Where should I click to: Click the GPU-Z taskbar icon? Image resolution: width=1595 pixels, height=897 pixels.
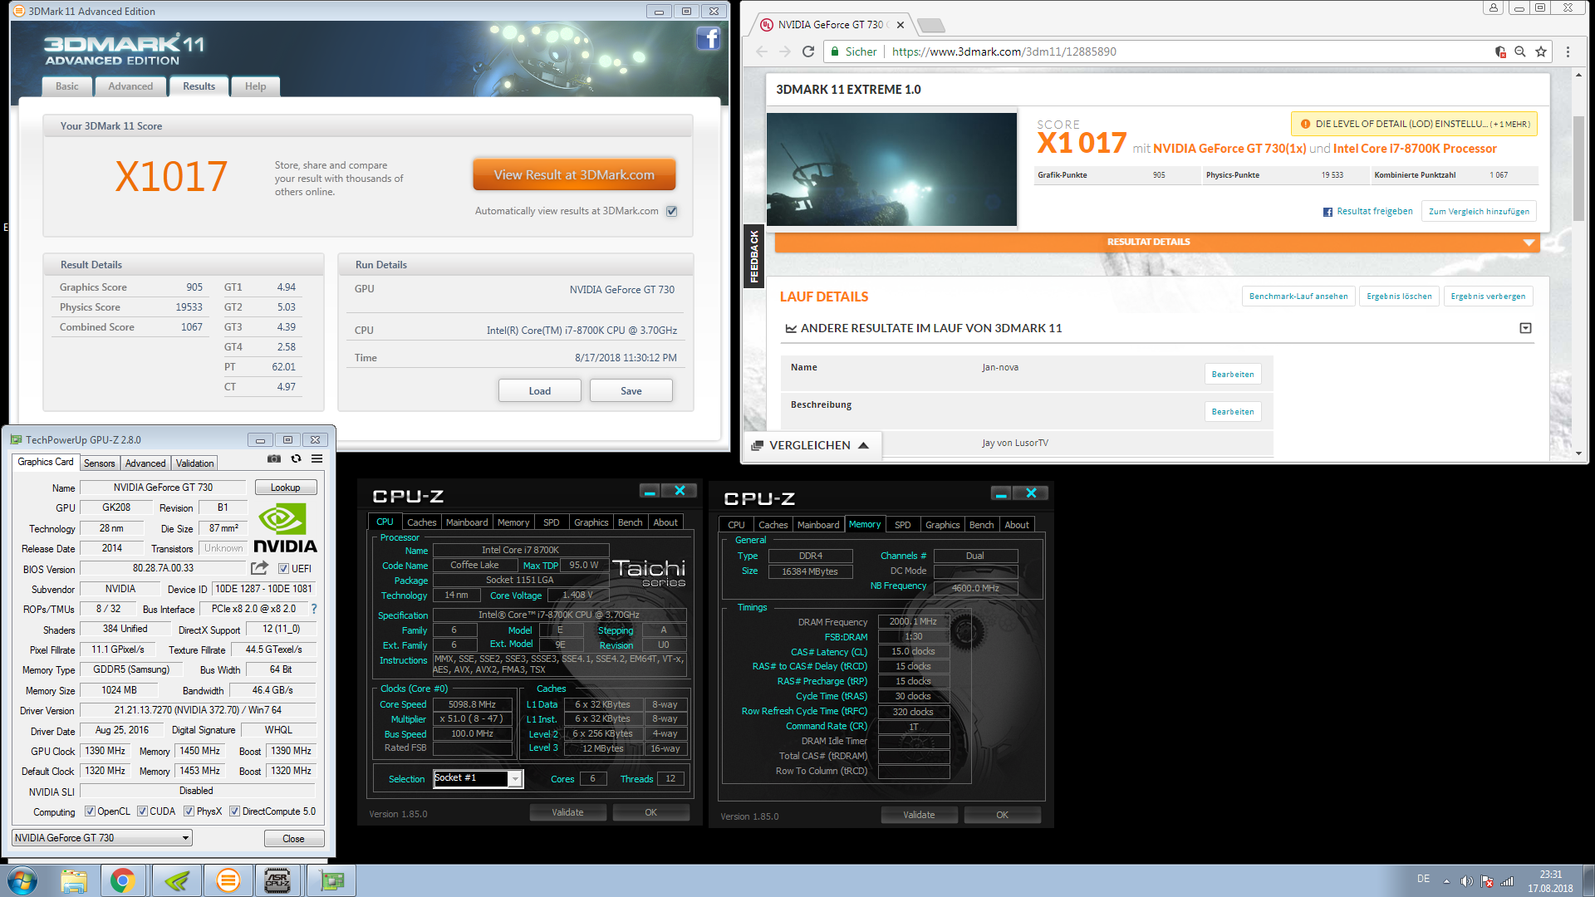[331, 880]
